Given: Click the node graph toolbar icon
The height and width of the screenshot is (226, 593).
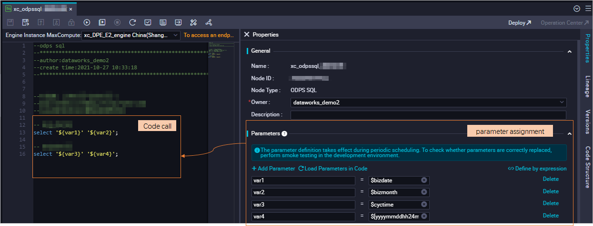Looking at the screenshot, I should tap(209, 22).
